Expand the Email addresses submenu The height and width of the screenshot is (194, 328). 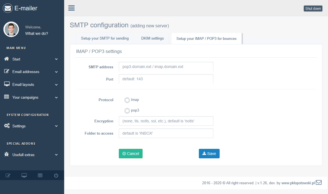[56, 72]
